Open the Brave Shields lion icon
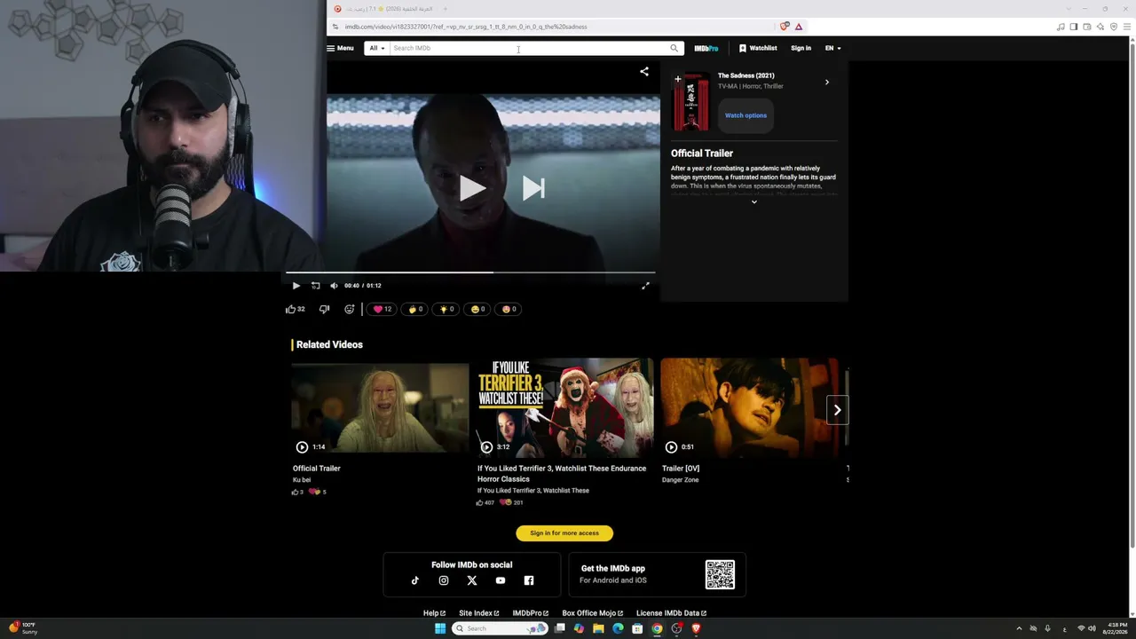1136x639 pixels. (x=784, y=27)
